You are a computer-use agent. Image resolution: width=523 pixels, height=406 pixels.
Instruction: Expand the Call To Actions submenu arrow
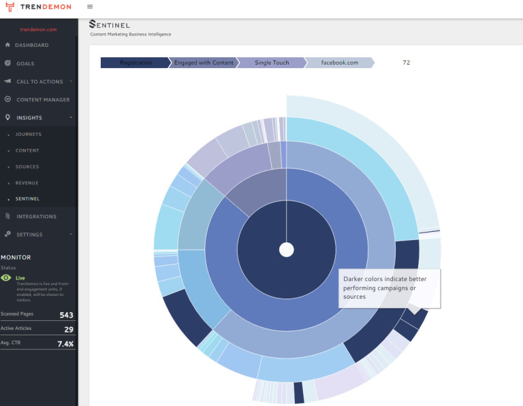click(x=71, y=81)
